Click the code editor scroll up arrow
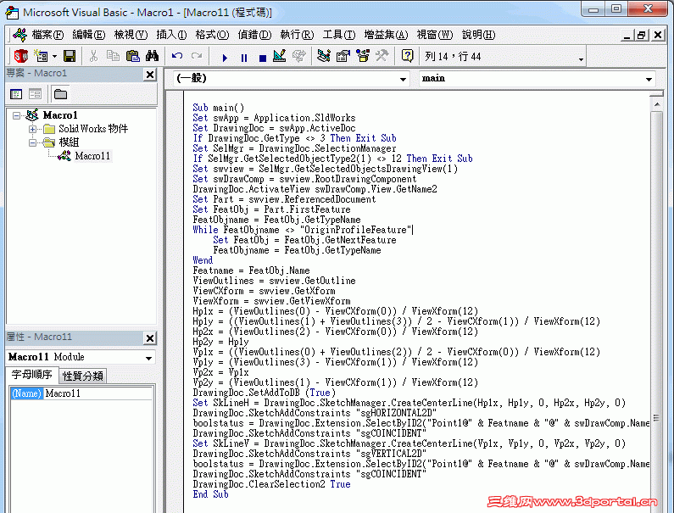Viewport: 674px width, 513px height. [x=657, y=104]
